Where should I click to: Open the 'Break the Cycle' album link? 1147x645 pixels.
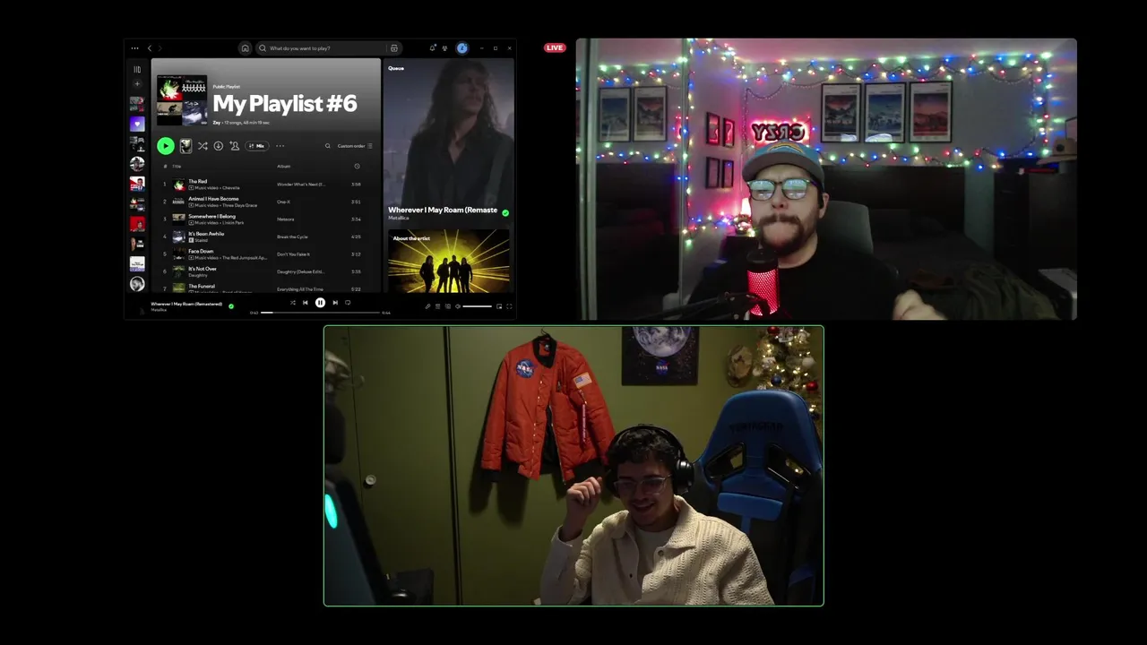[292, 236]
